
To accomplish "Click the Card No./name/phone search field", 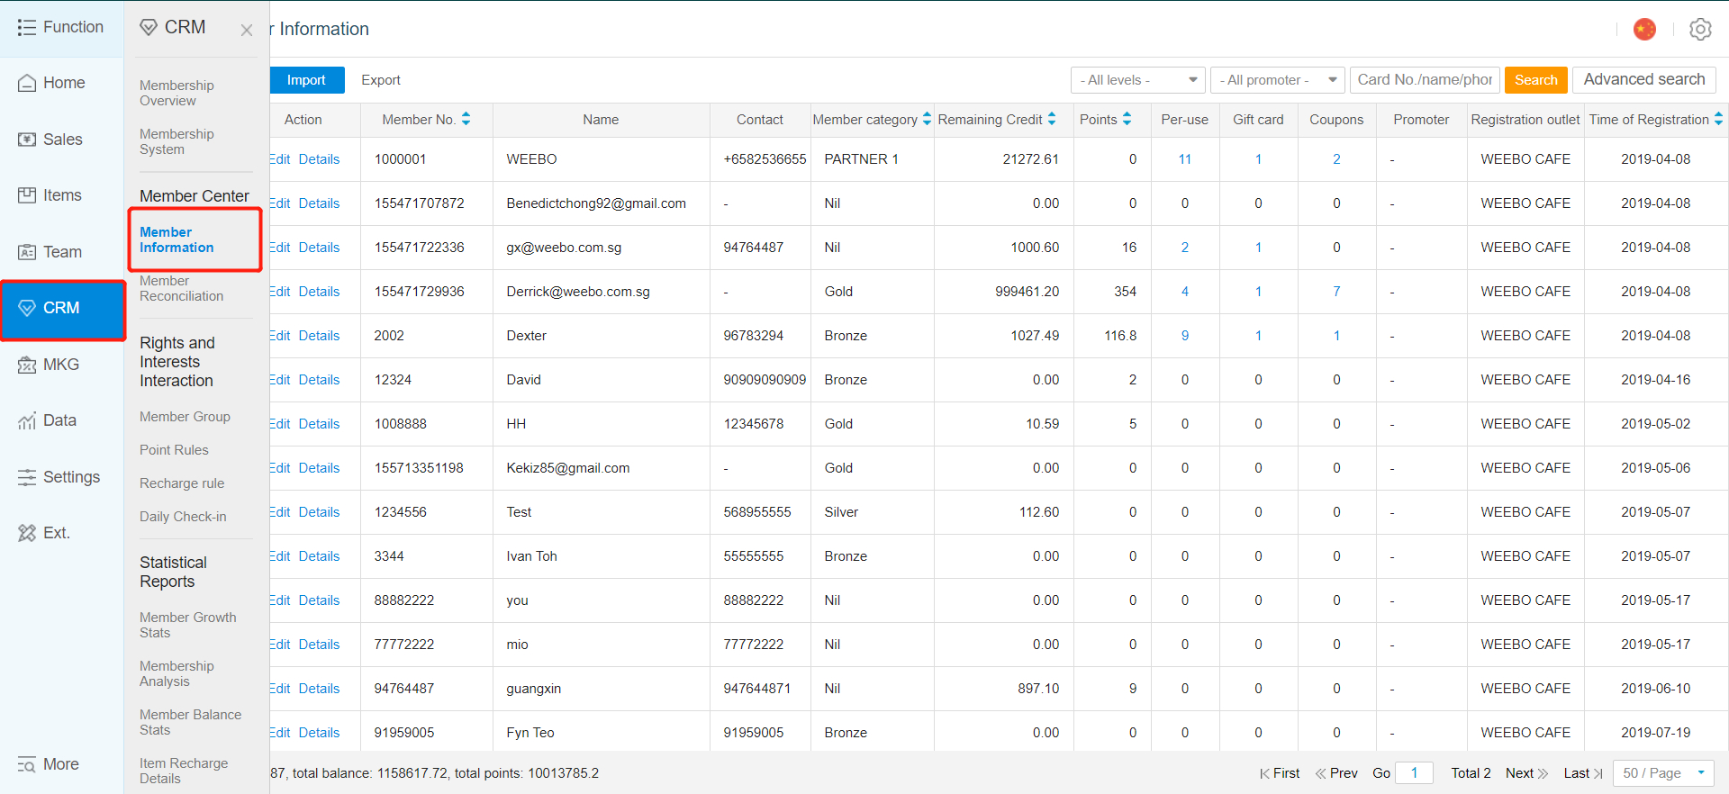I will [x=1425, y=80].
